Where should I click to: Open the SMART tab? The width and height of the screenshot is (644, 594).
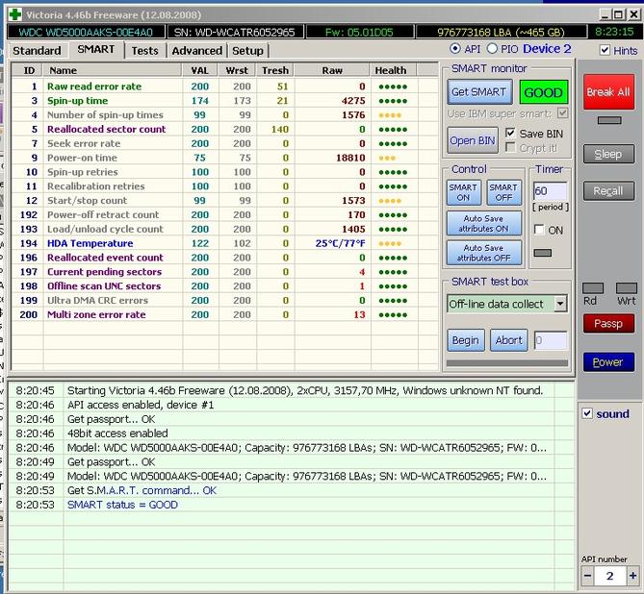[96, 49]
